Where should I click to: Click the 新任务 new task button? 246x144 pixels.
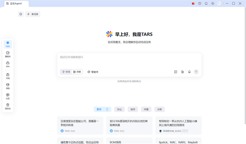pyautogui.click(x=33, y=14)
